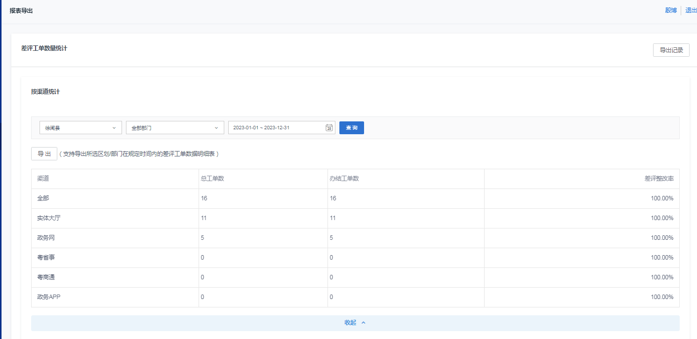Viewport: 697px width, 339px height.
Task: Click the up chevron icon beside 收起
Action: tap(364, 323)
